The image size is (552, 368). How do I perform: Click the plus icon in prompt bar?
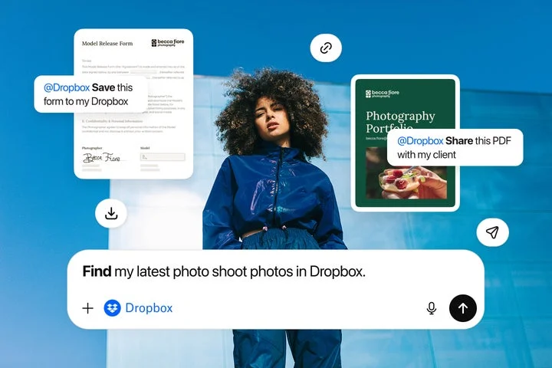tap(87, 308)
